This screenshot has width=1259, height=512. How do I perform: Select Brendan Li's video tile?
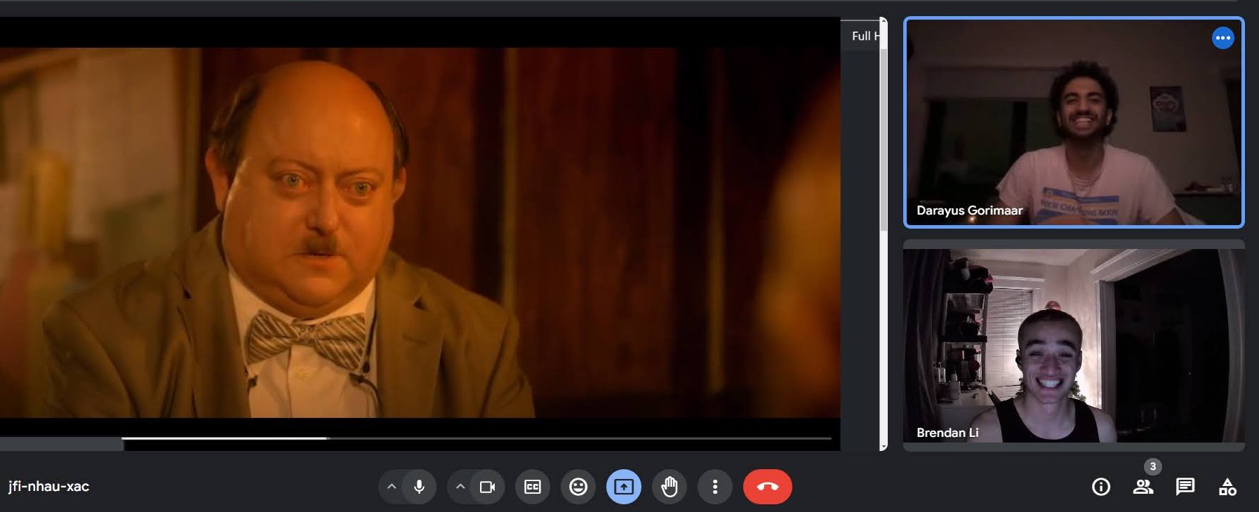tap(1073, 346)
